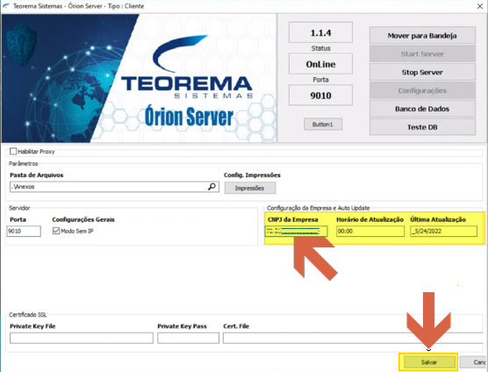Click the CNPJ da Empresa field
The width and height of the screenshot is (488, 372).
[x=297, y=231]
